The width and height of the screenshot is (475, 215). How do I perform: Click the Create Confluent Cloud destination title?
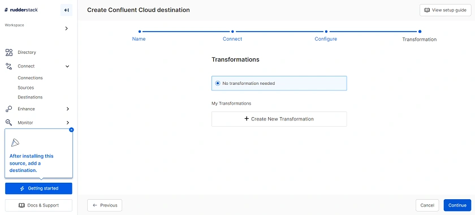tap(139, 10)
